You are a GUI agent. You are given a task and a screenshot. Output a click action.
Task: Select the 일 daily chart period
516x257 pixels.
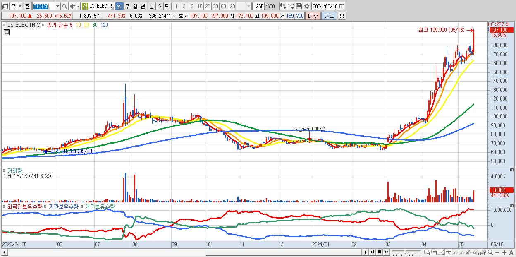[119, 6]
